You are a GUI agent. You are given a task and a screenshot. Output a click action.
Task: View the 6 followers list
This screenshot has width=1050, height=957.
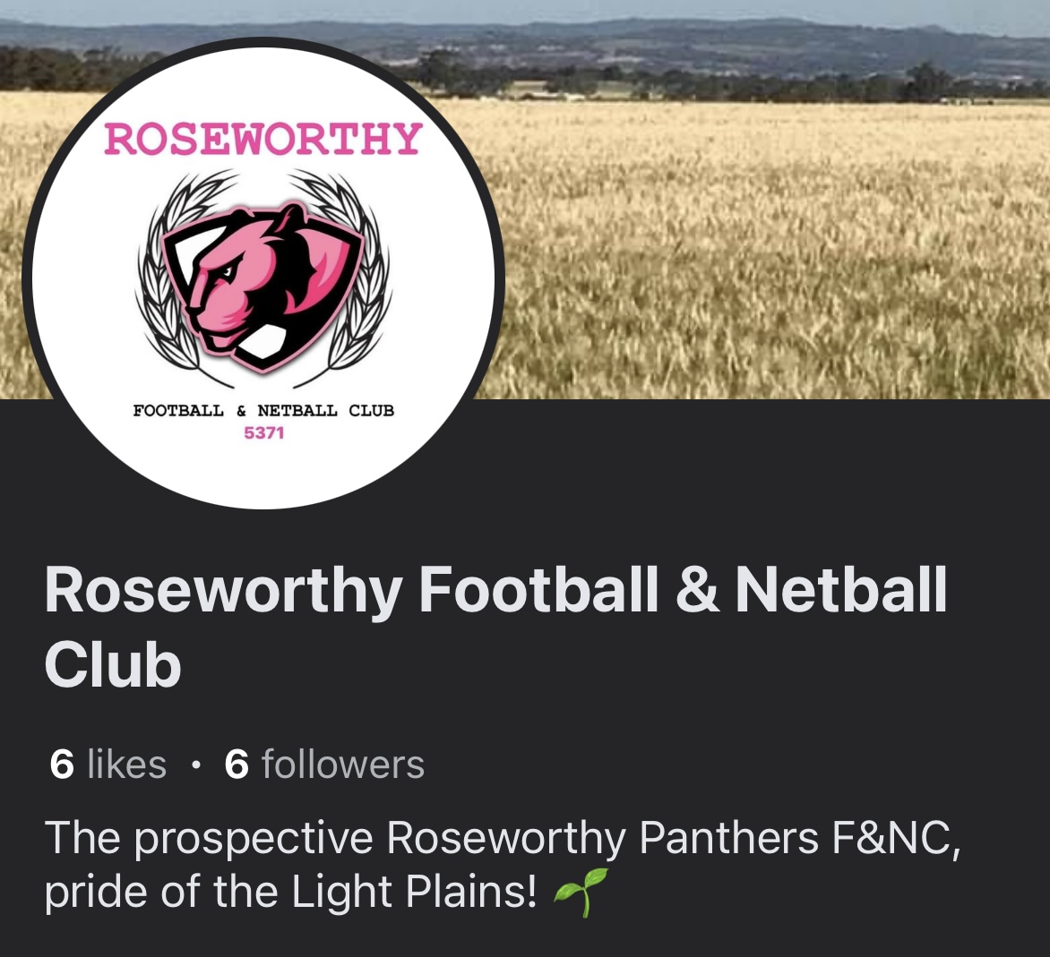[x=324, y=765]
